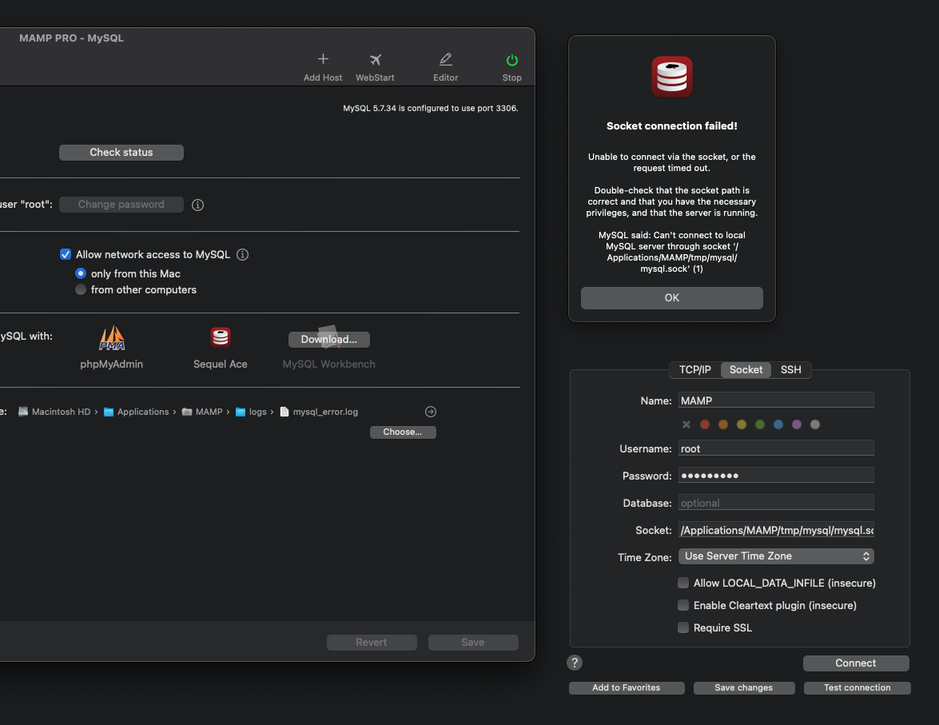Click Choose log file button
This screenshot has height=725, width=939.
pos(403,432)
